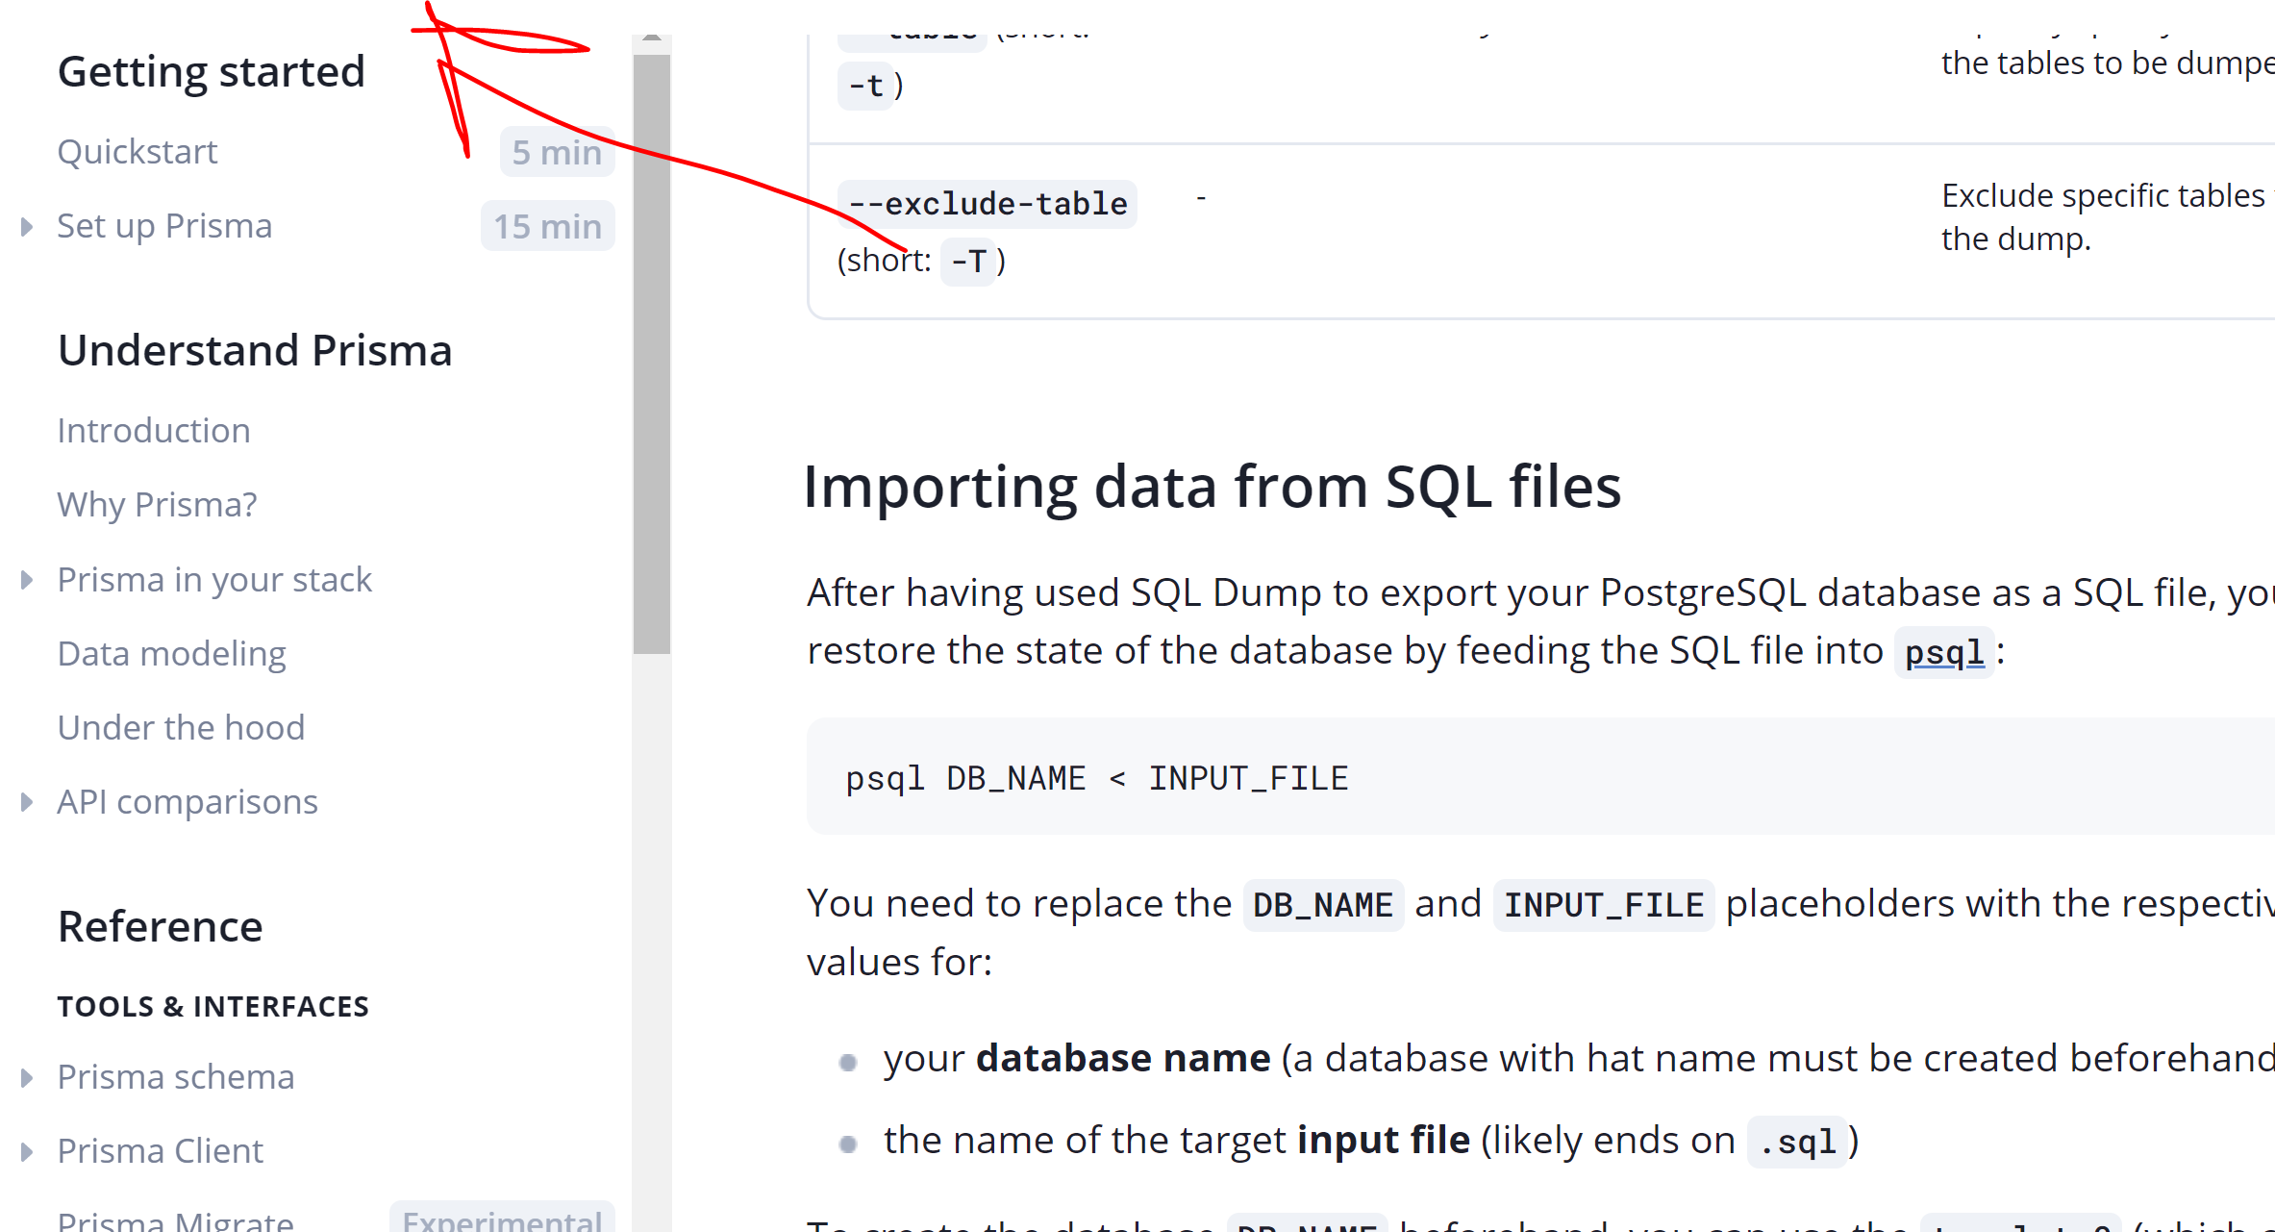Click the psql DB_NAME code block
Screen dimensions: 2275x1232
(x=1096, y=778)
